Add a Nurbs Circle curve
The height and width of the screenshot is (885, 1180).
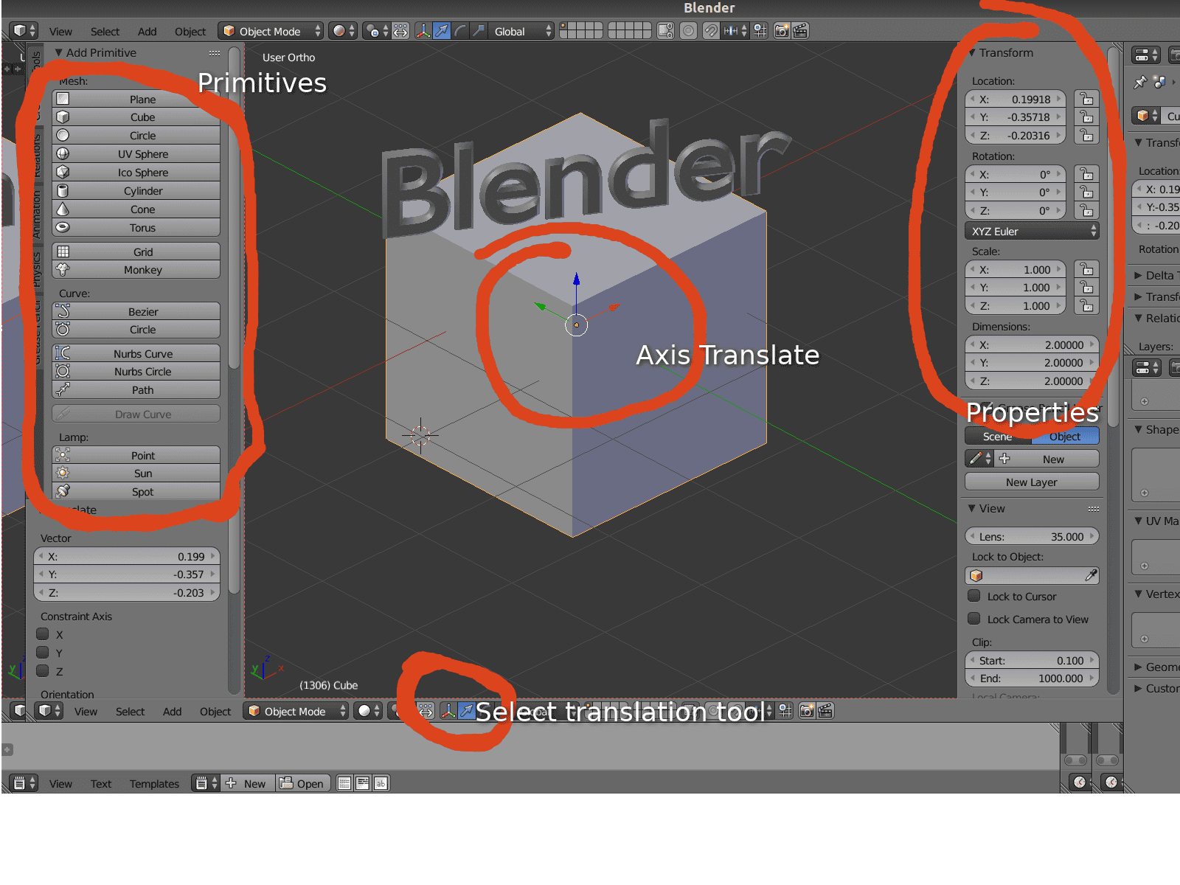136,372
